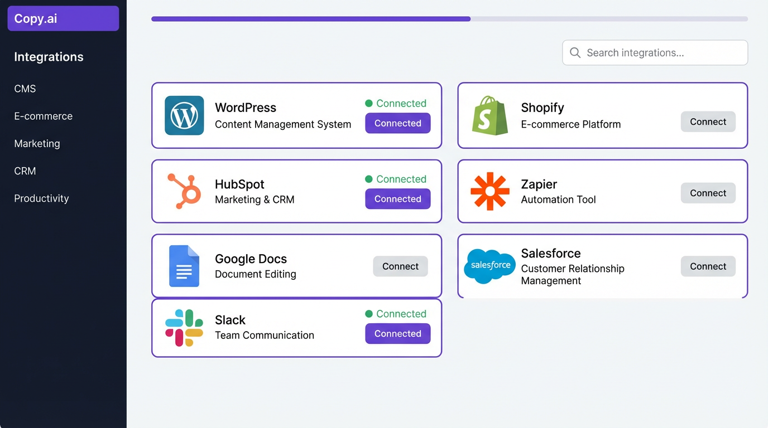Open the E-commerce section
This screenshot has width=768, height=428.
coord(43,116)
